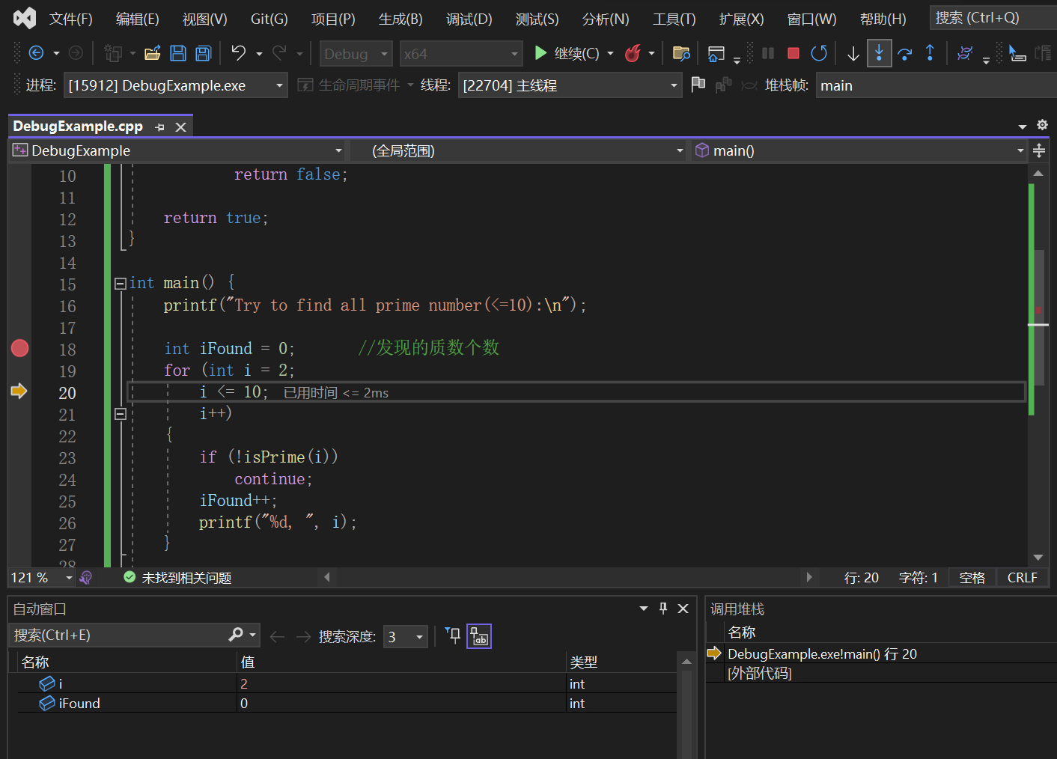Open the 文件(F) menu
The image size is (1057, 759).
(x=70, y=19)
